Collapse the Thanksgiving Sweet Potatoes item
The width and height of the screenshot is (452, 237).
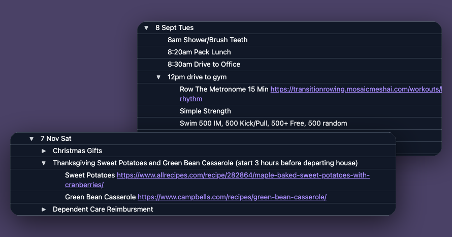click(44, 163)
